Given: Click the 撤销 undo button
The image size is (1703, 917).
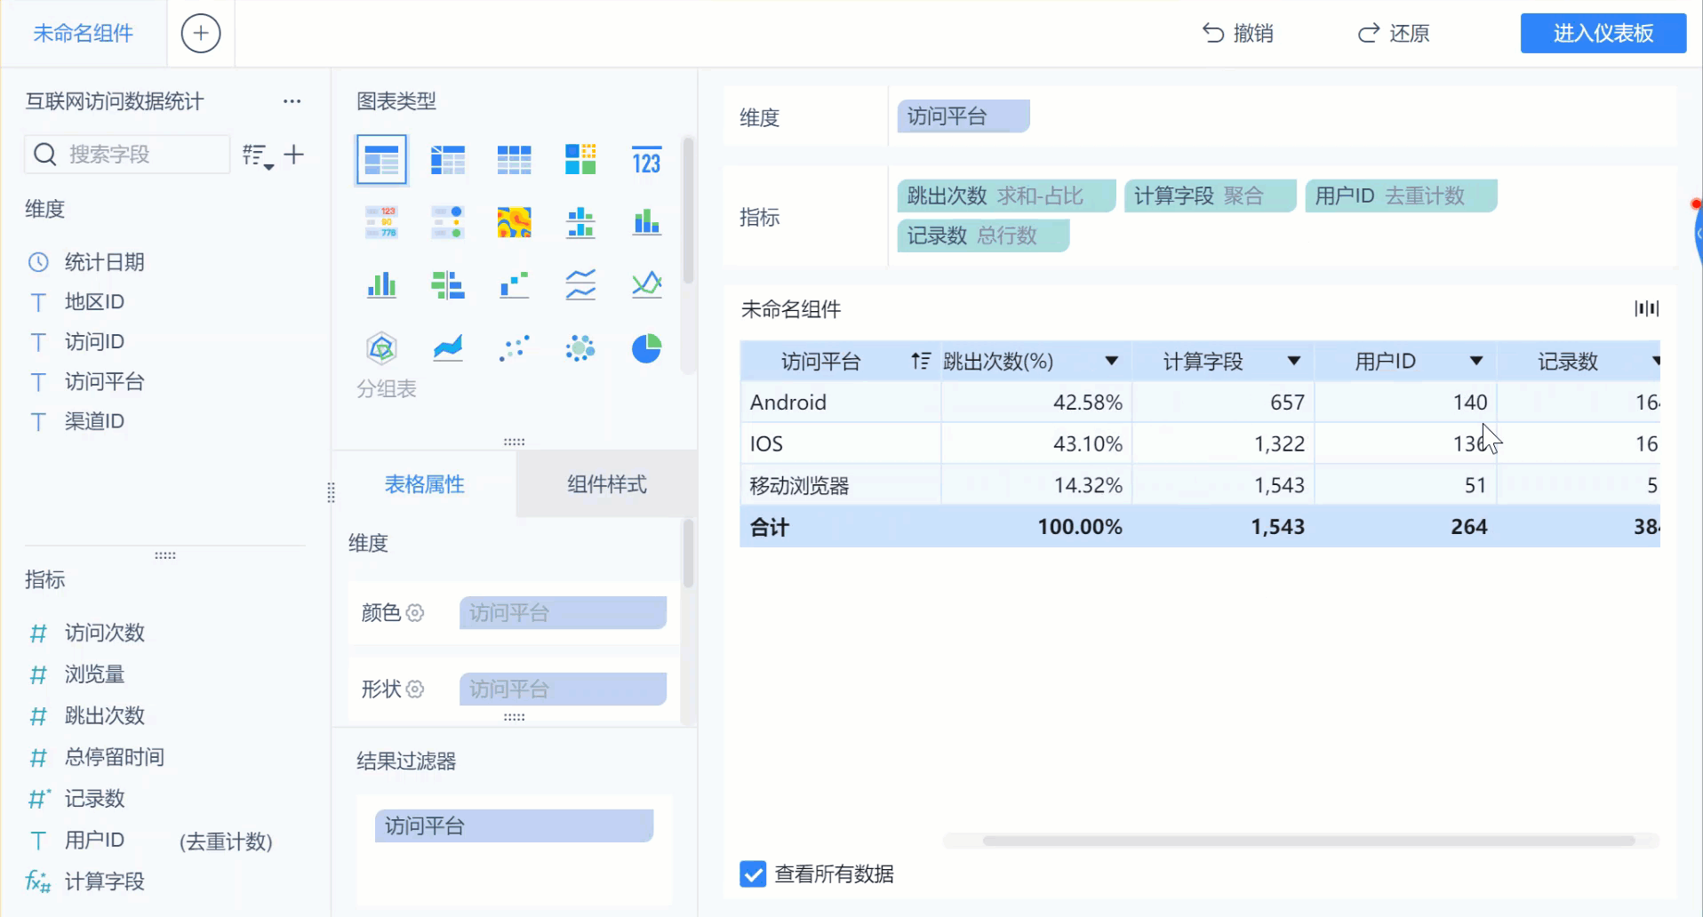Looking at the screenshot, I should point(1238,34).
